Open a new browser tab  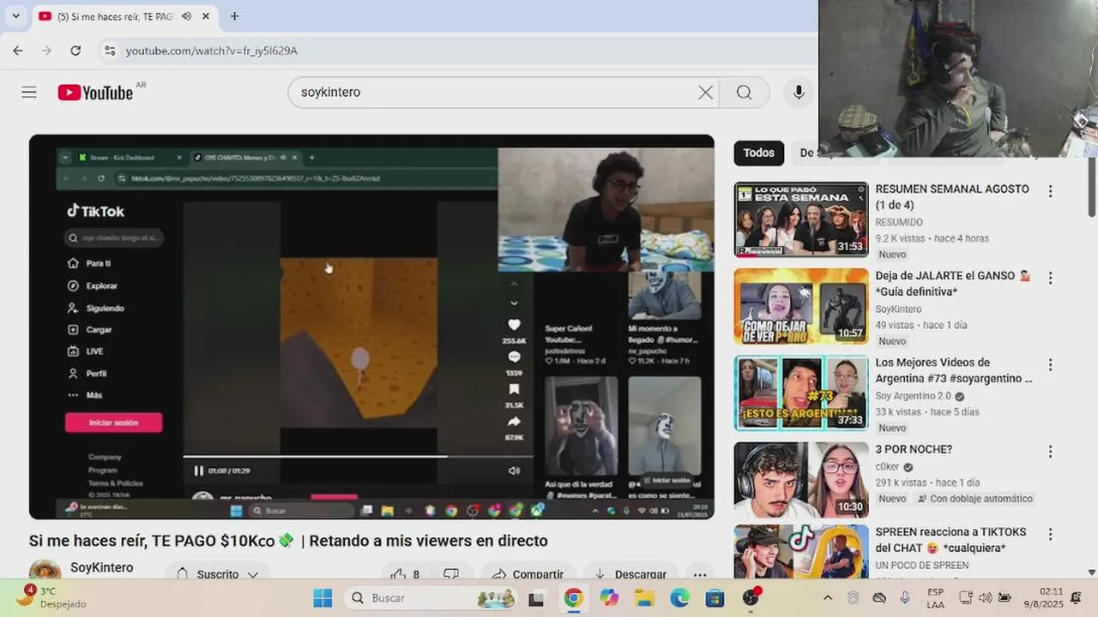click(234, 16)
